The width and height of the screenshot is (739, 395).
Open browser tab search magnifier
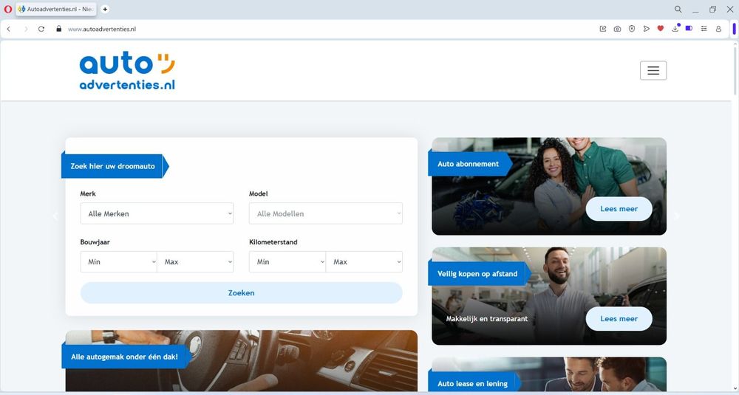click(678, 9)
